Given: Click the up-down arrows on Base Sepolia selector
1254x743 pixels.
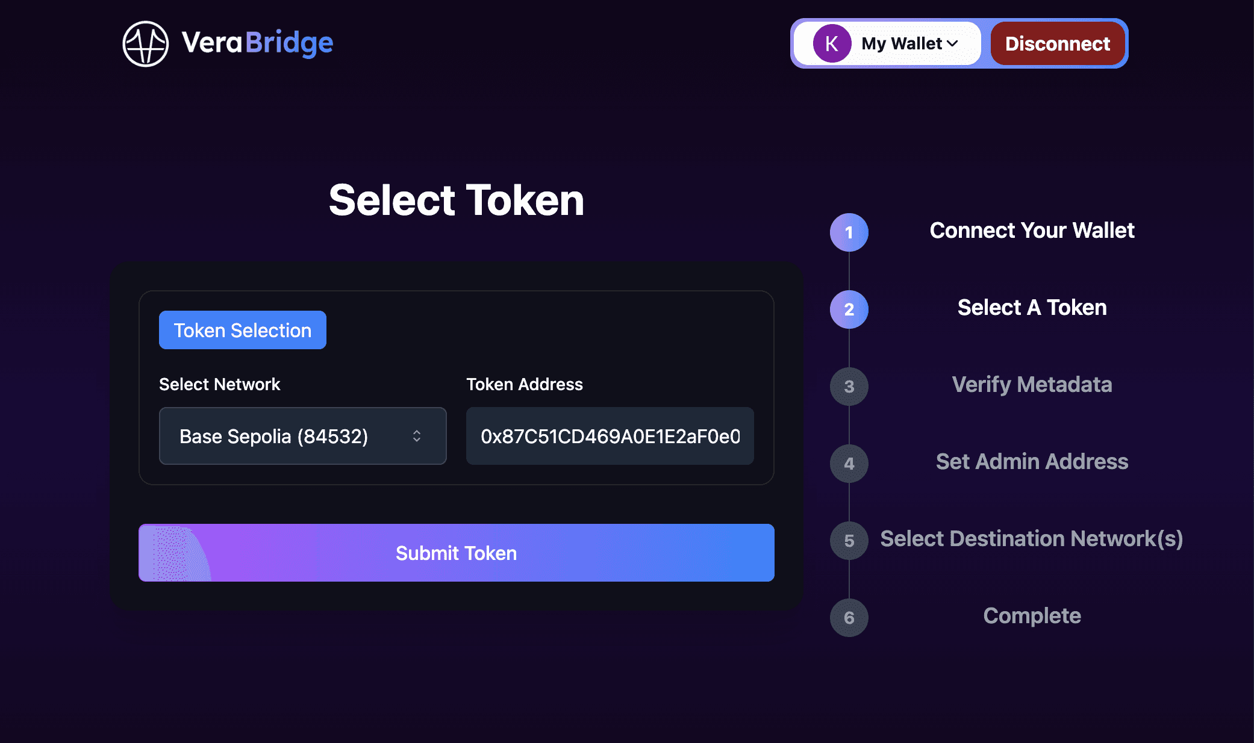Looking at the screenshot, I should (x=417, y=436).
